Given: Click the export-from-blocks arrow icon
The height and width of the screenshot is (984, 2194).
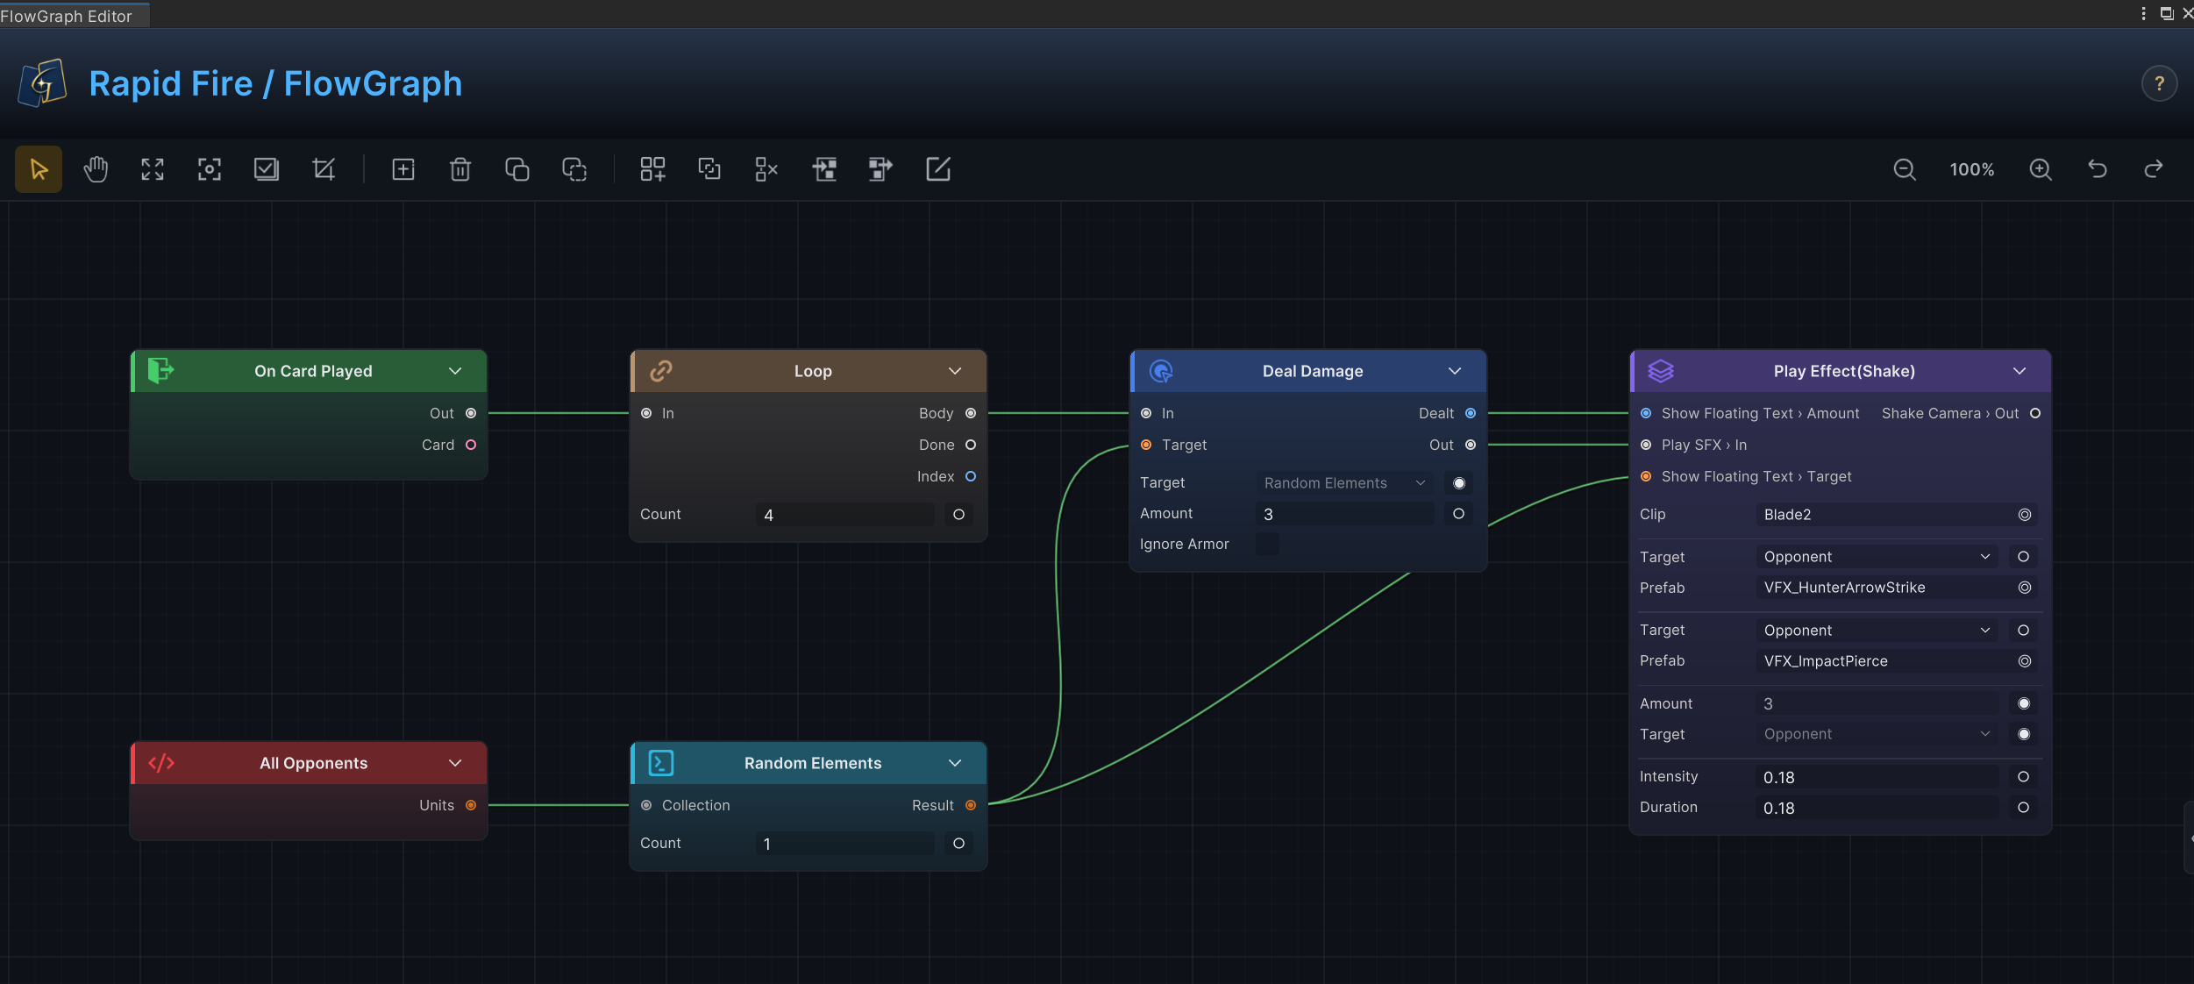Looking at the screenshot, I should 880,169.
